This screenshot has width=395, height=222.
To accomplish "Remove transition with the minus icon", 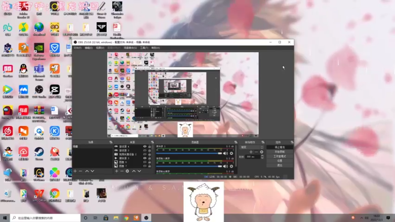I will [256, 152].
